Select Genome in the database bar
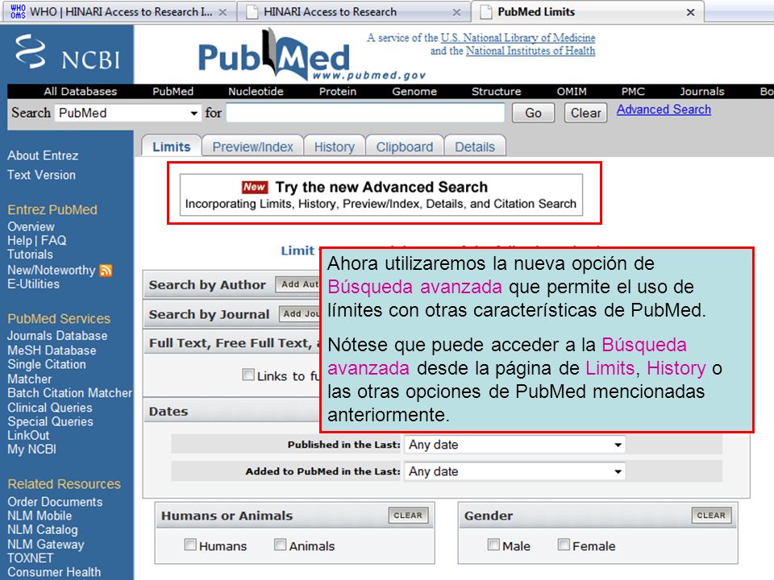 coord(414,91)
